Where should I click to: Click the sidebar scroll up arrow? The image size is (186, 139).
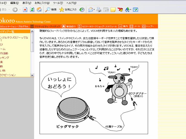point(32,31)
